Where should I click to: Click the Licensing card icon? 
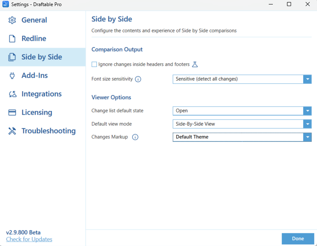[12, 112]
